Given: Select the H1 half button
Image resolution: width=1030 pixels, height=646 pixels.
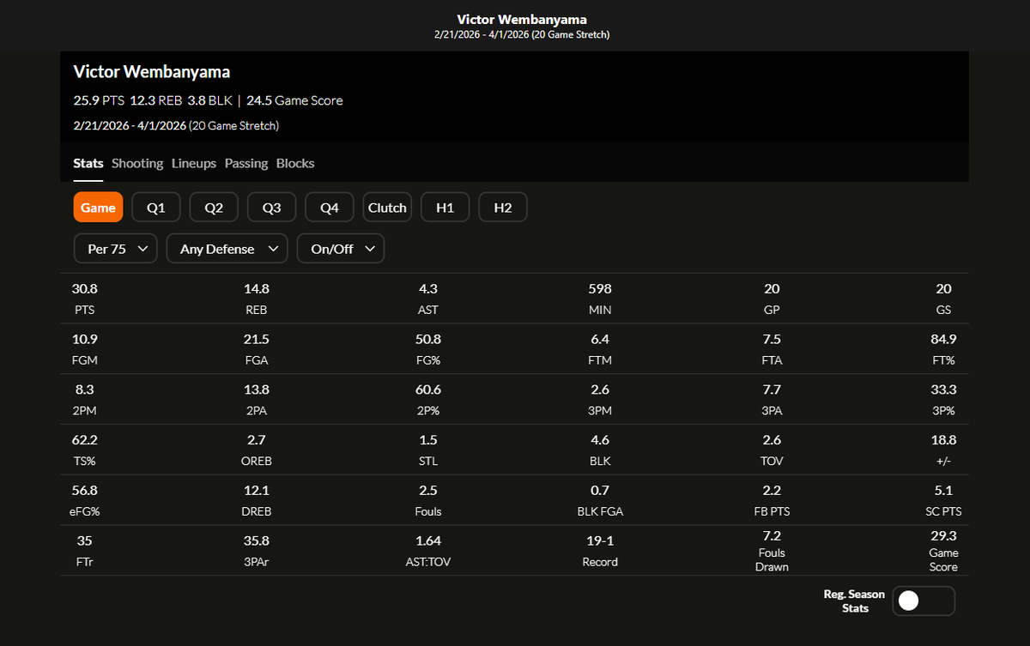Looking at the screenshot, I should tap(445, 208).
